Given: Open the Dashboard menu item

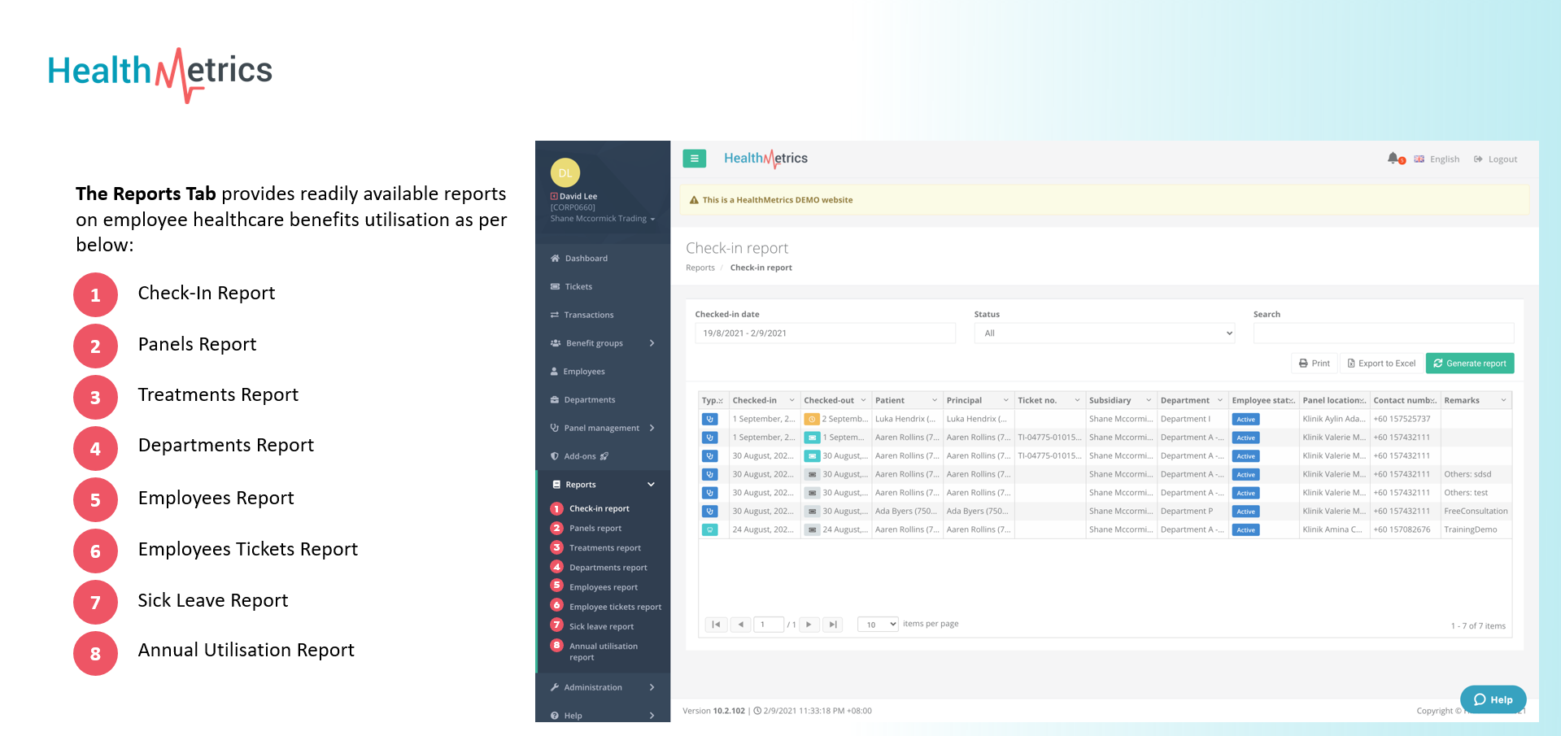Looking at the screenshot, I should point(586,259).
